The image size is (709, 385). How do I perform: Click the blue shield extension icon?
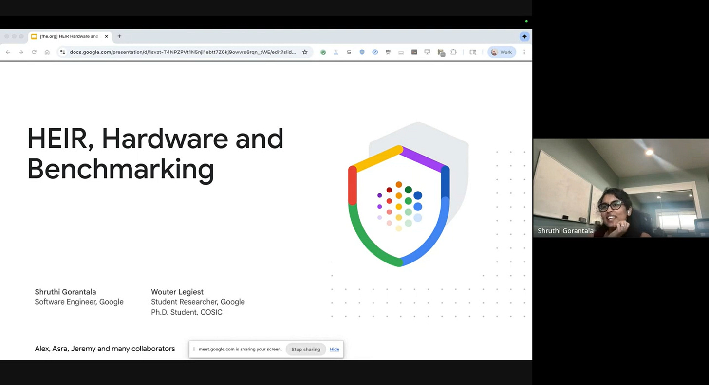click(362, 52)
